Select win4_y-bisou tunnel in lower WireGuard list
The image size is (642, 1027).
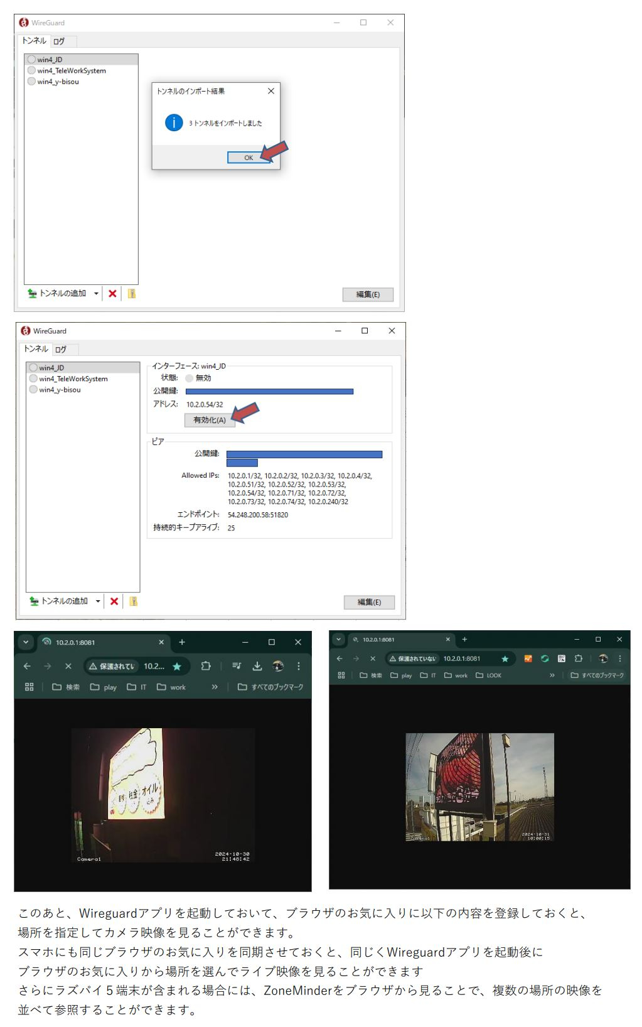pyautogui.click(x=83, y=390)
